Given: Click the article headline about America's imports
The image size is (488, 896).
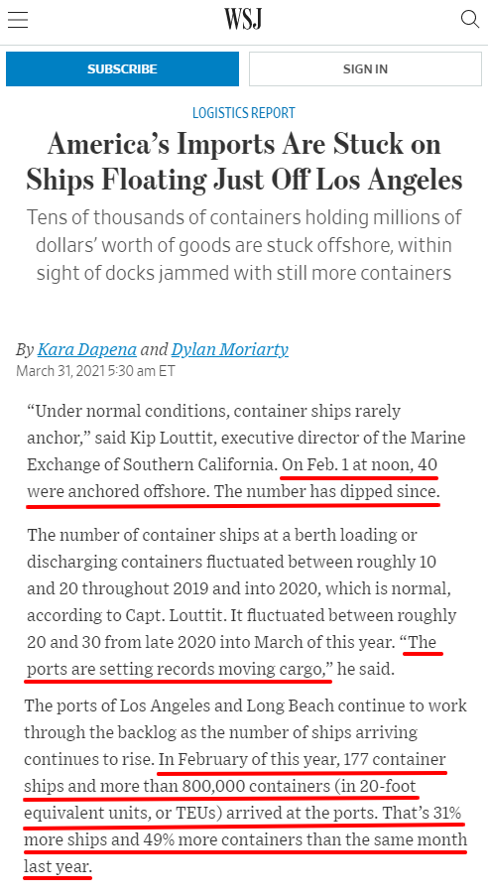Looking at the screenshot, I should click(244, 162).
